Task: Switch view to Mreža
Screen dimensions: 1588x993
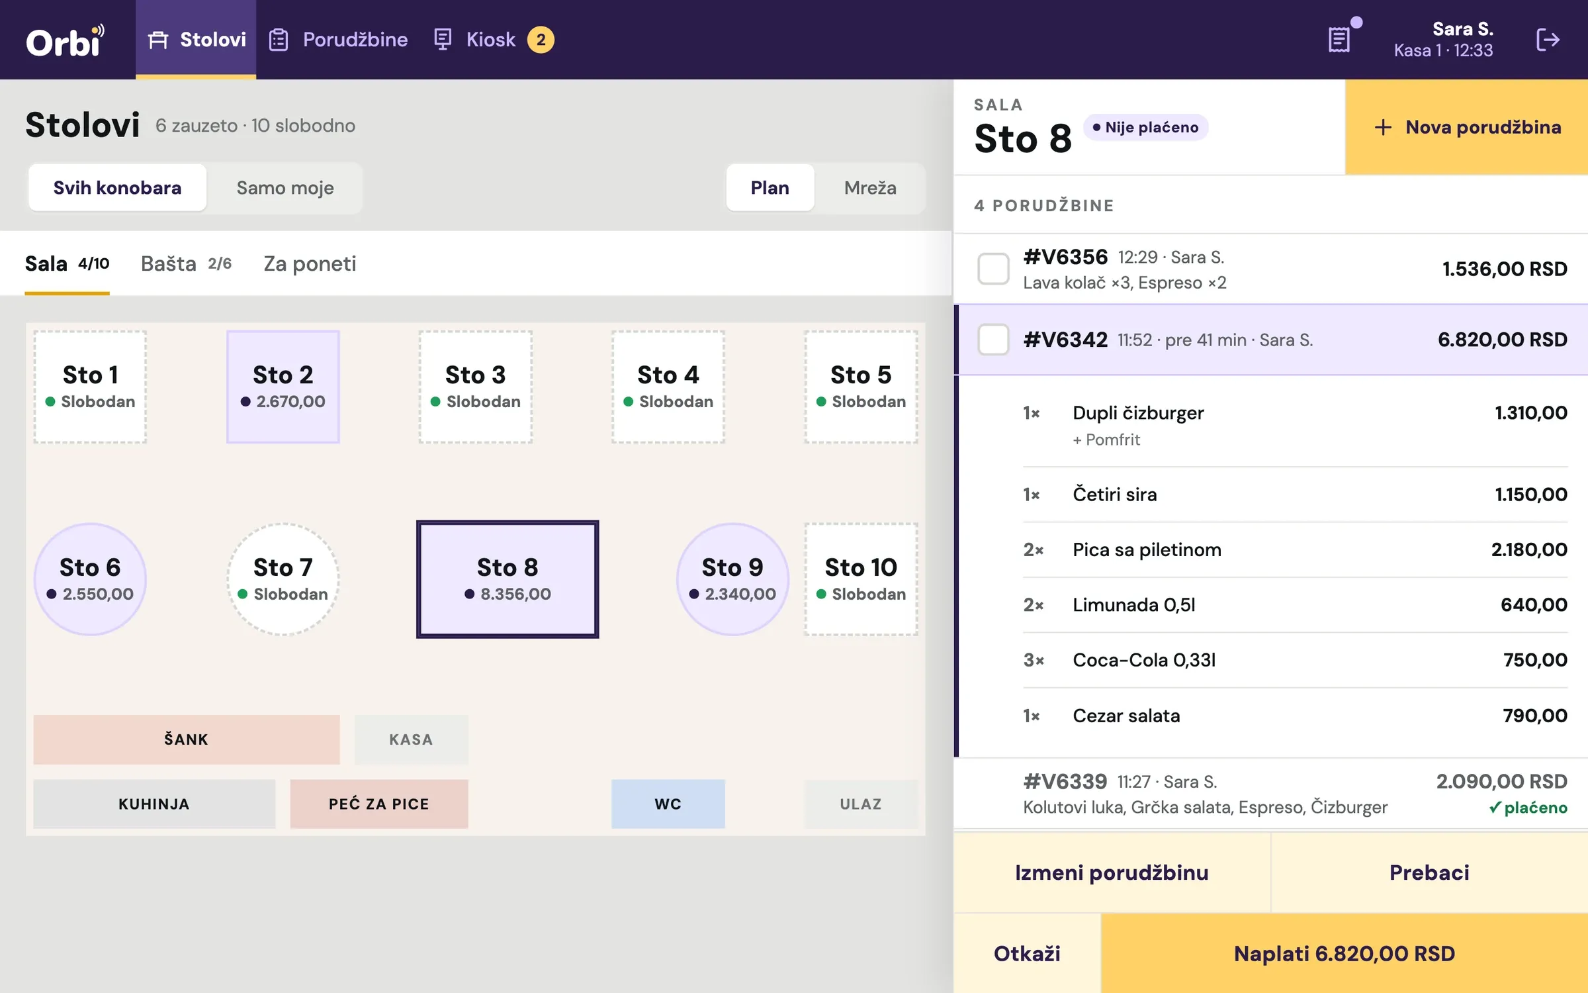Action: (x=870, y=188)
